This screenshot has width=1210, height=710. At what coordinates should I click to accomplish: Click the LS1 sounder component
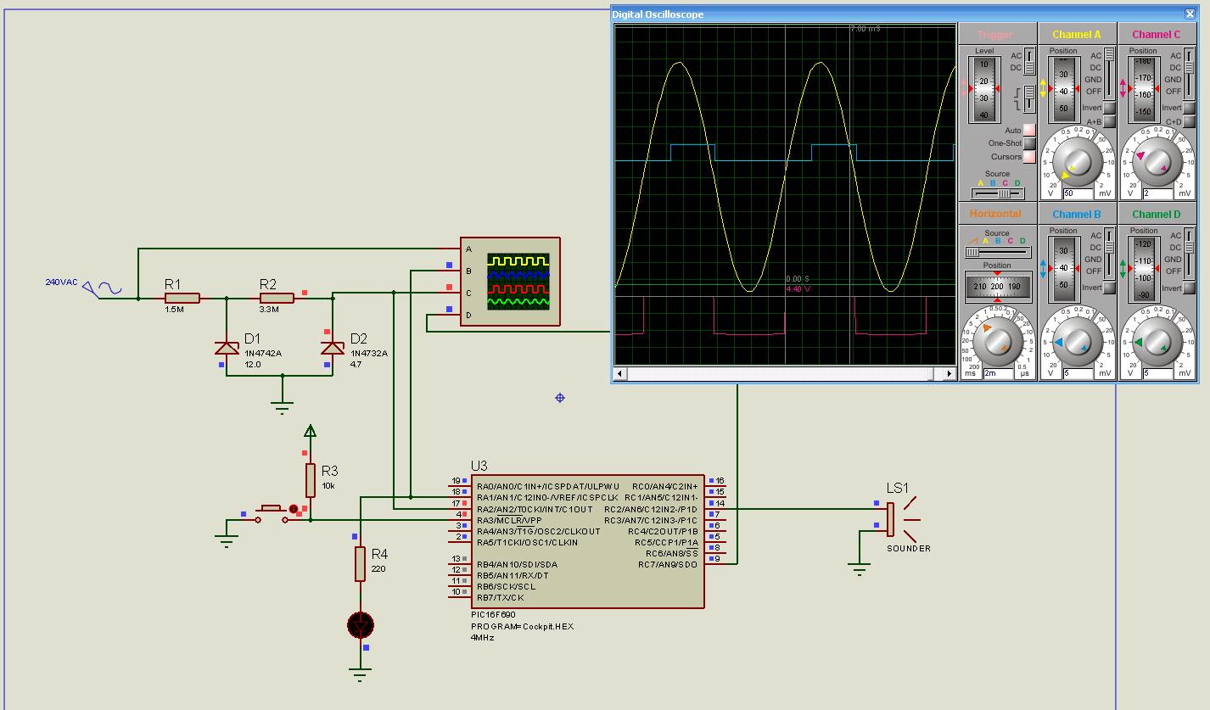tap(893, 520)
